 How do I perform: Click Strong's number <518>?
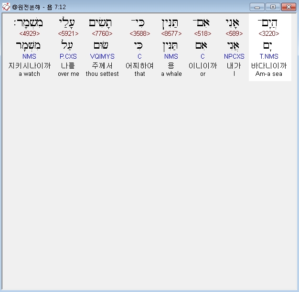pyautogui.click(x=203, y=33)
